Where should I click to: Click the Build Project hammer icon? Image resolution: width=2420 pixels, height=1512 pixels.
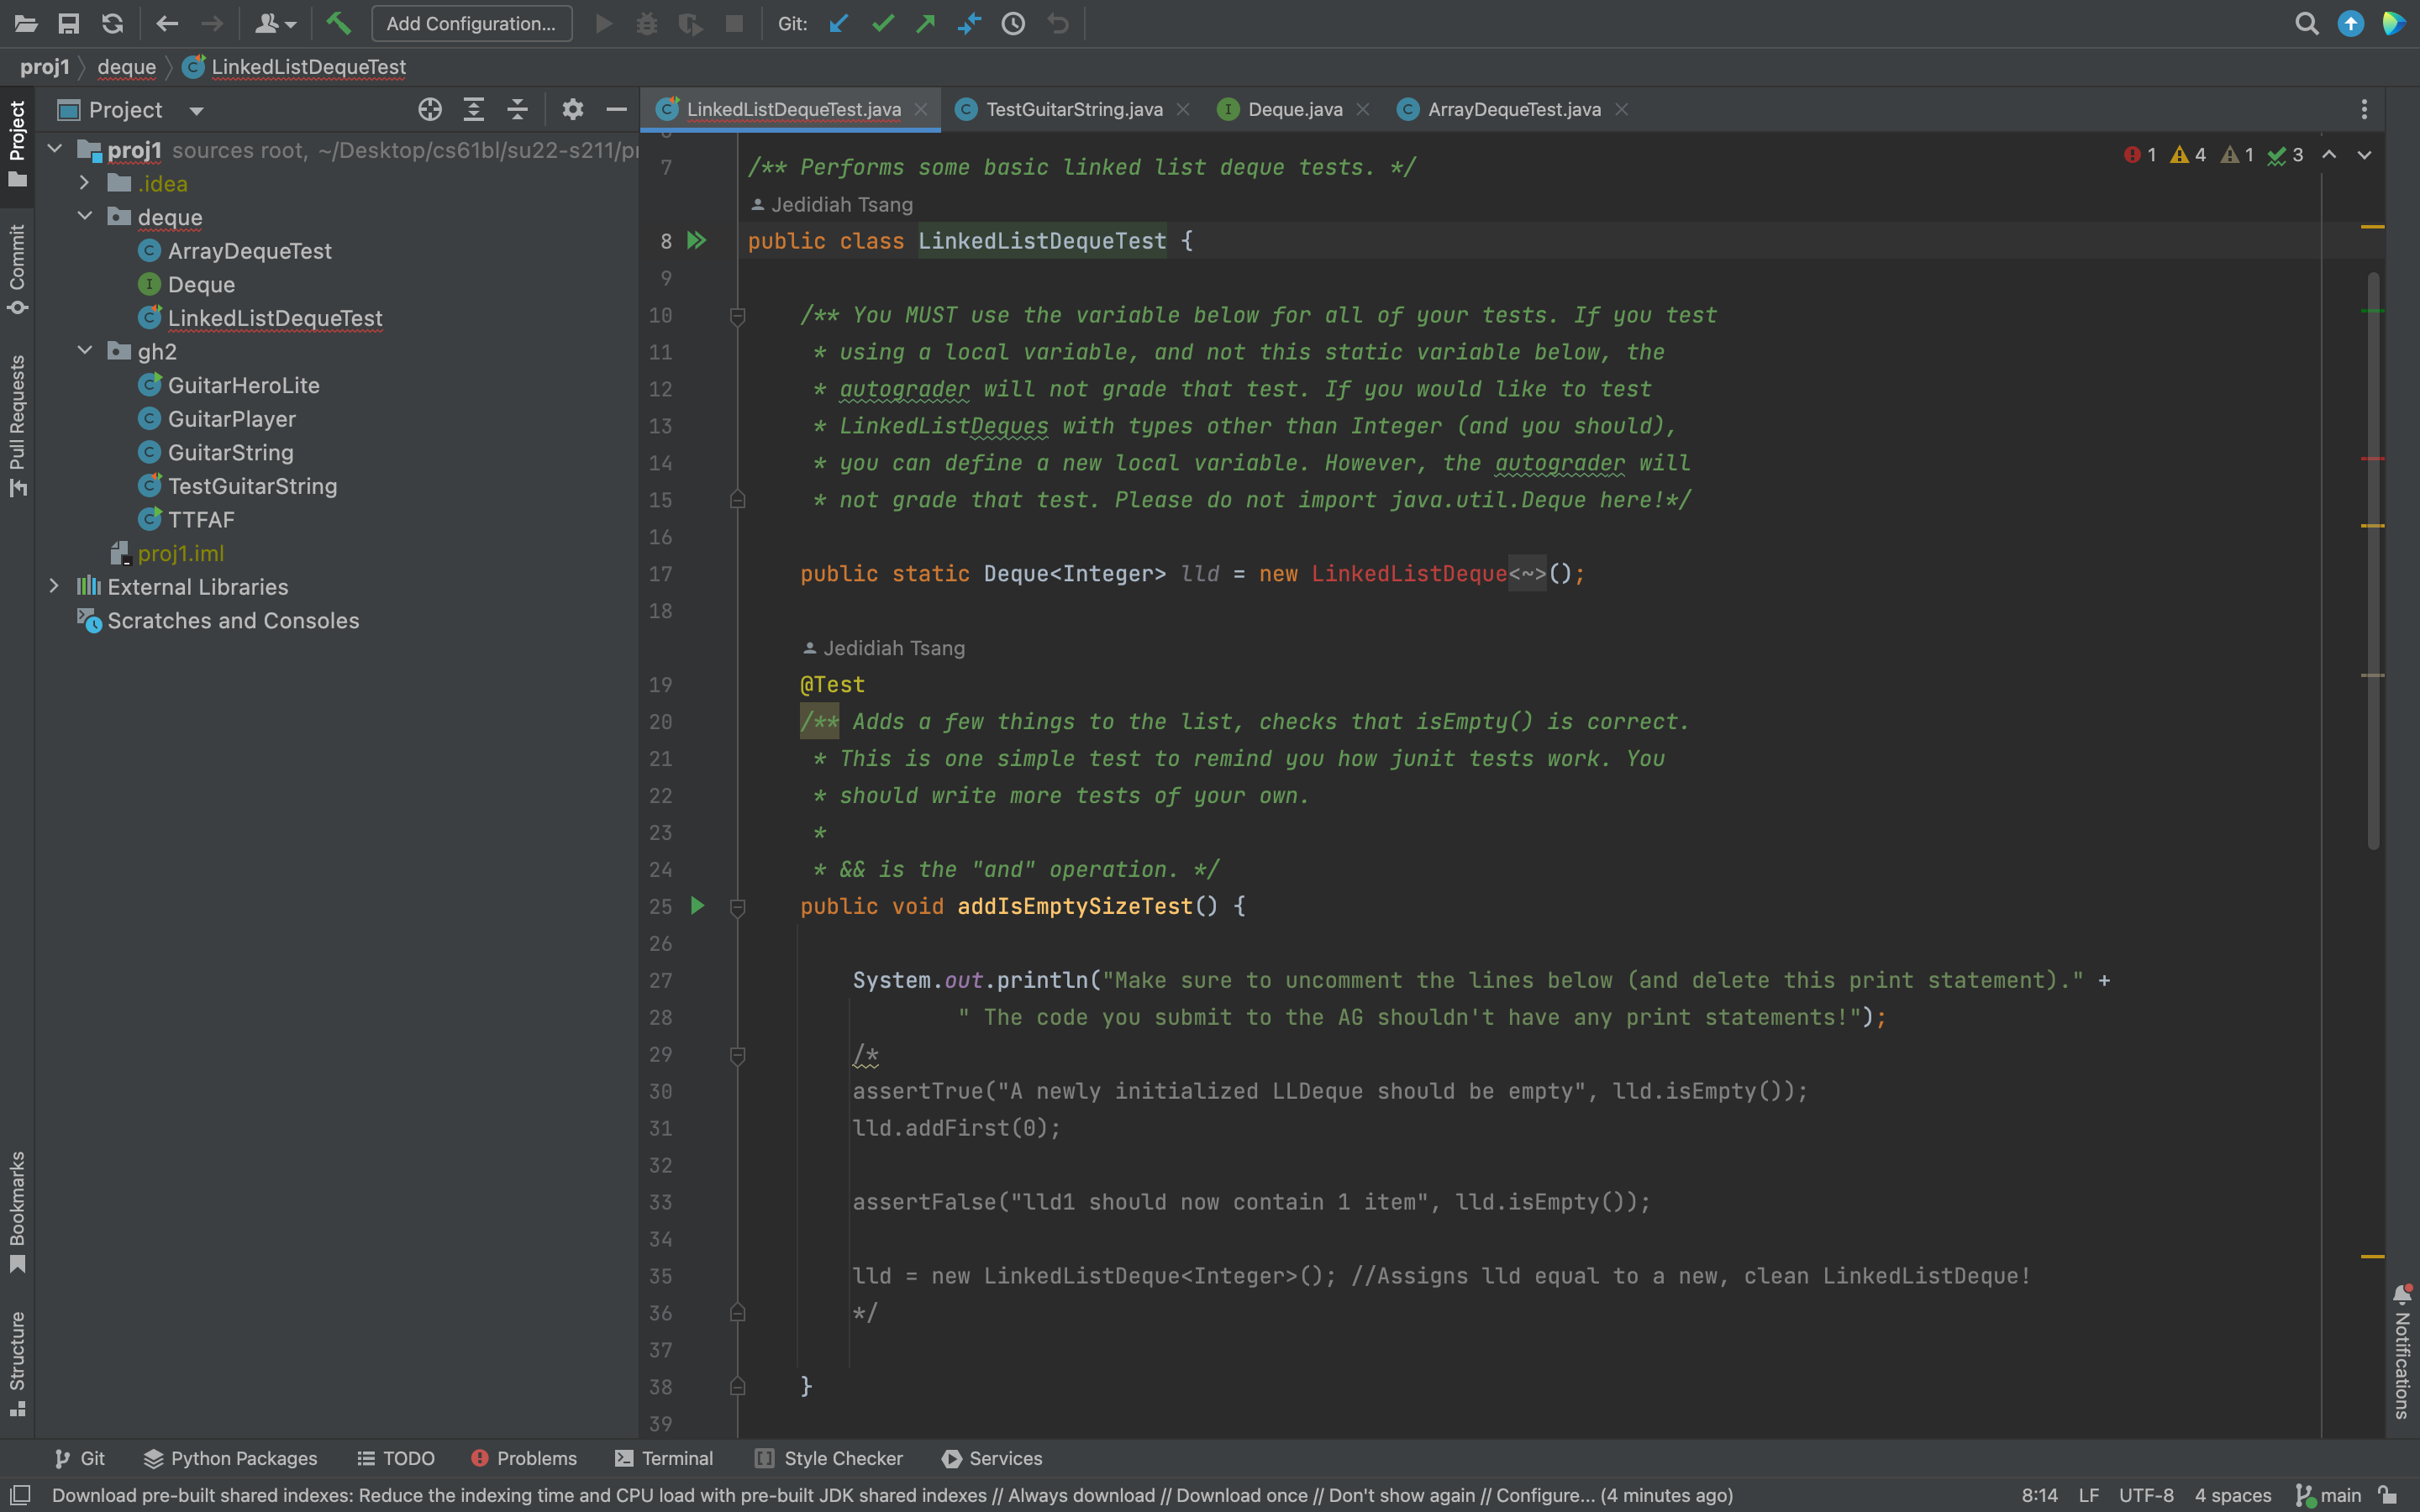338,23
